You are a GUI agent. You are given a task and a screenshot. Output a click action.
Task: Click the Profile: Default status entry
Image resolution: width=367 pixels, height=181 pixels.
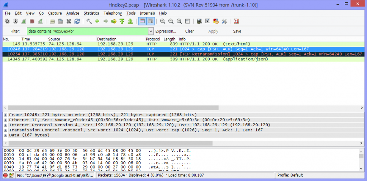tap(290, 175)
